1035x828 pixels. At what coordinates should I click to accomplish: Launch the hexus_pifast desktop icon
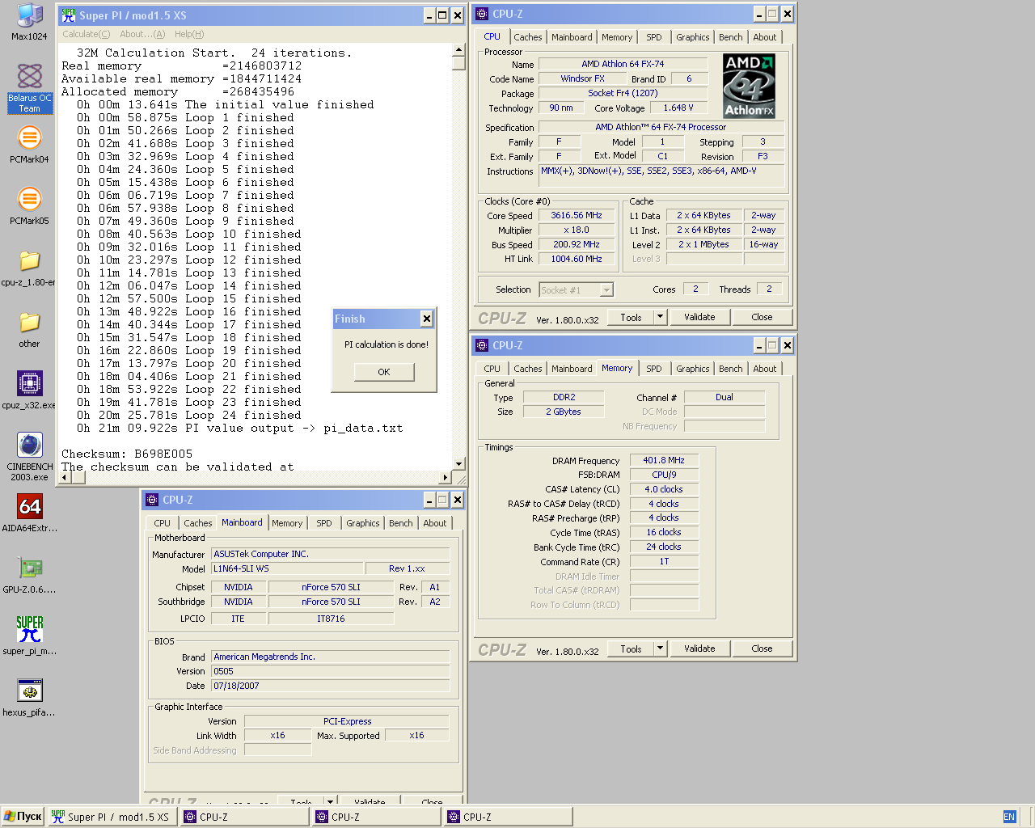coord(29,698)
